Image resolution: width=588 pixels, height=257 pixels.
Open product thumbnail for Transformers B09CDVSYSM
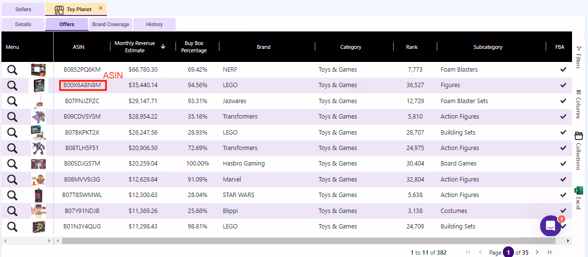38,117
